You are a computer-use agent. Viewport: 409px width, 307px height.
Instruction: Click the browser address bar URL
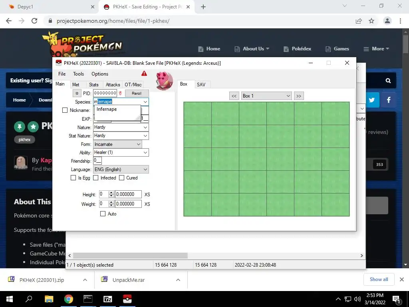[113, 21]
